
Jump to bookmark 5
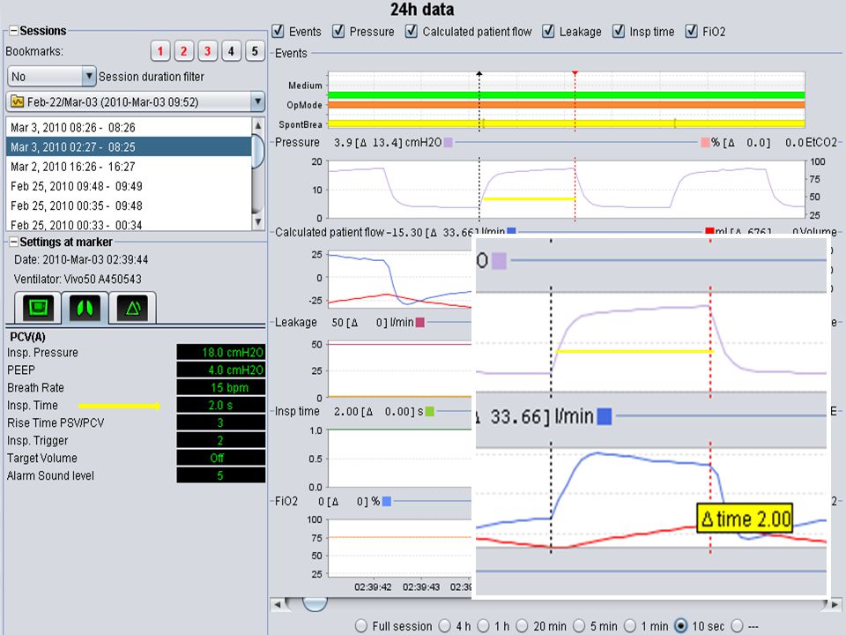point(256,51)
